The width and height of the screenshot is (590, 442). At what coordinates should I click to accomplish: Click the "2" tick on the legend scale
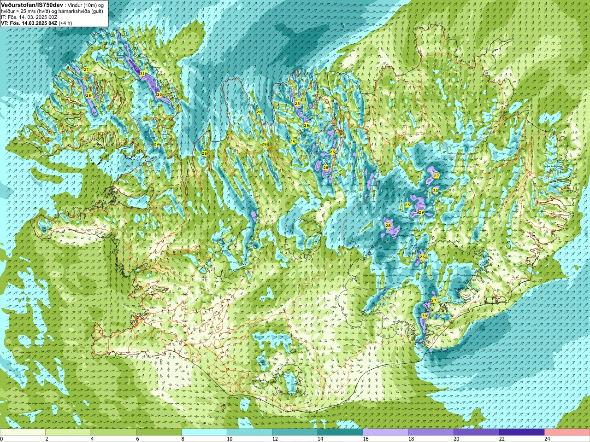(x=47, y=439)
